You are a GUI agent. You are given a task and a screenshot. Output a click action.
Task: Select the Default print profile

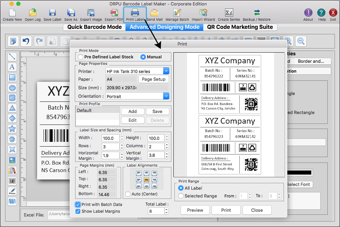[98, 110]
